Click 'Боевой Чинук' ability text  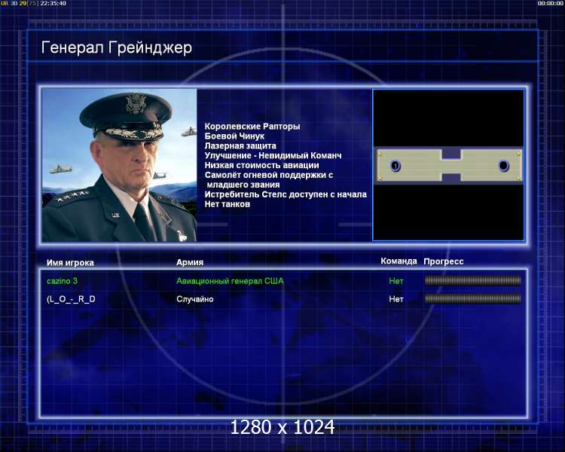[x=234, y=136]
